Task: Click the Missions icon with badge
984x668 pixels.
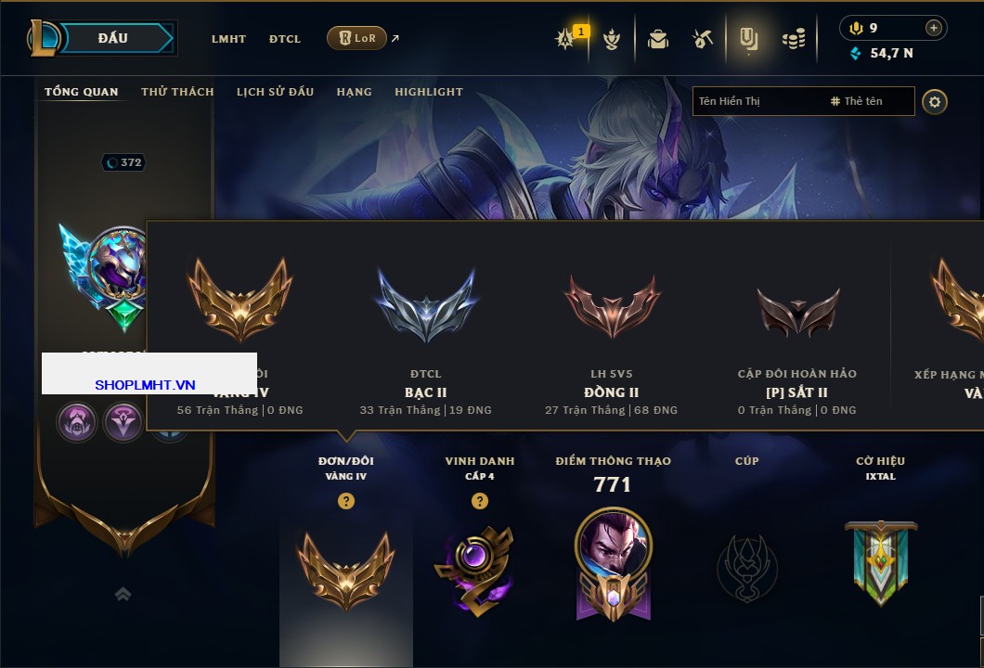Action: tap(566, 39)
